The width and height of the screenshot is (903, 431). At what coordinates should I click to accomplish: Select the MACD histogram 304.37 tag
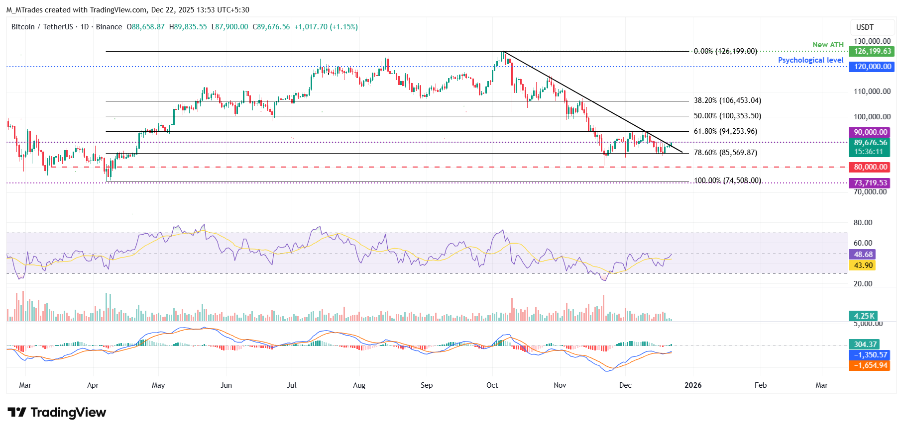(865, 344)
